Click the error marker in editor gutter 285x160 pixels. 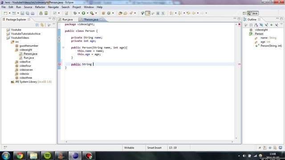coord(59,64)
